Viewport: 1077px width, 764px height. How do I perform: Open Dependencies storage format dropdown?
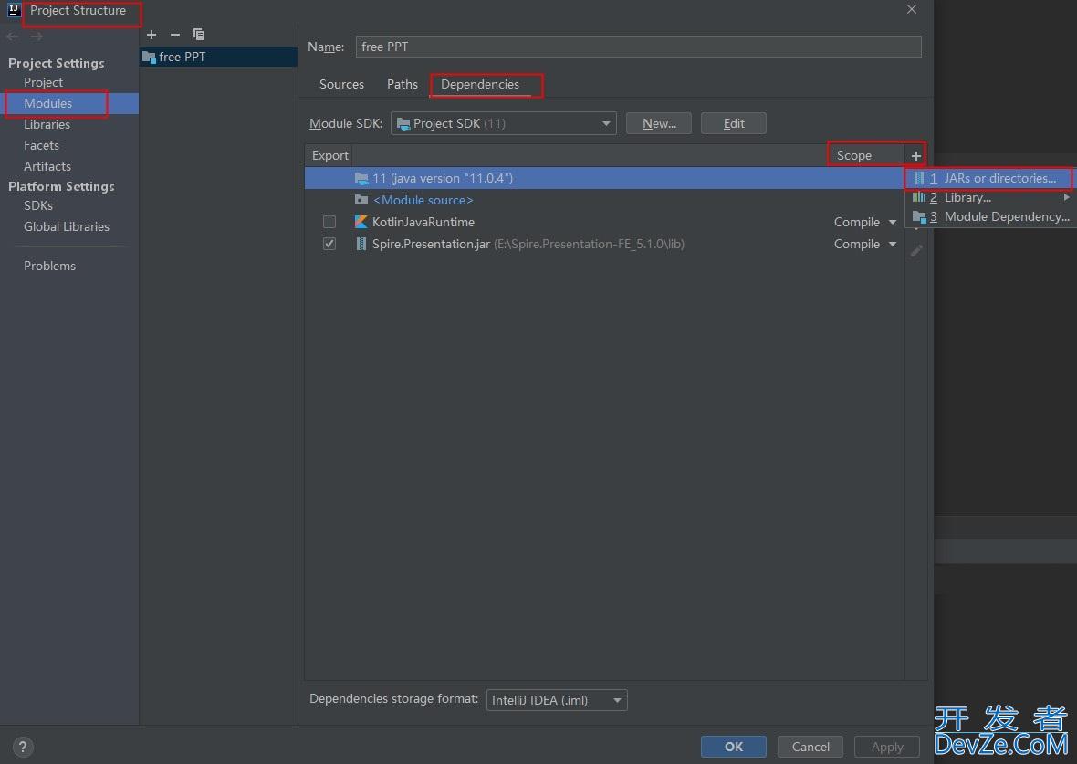coord(557,700)
